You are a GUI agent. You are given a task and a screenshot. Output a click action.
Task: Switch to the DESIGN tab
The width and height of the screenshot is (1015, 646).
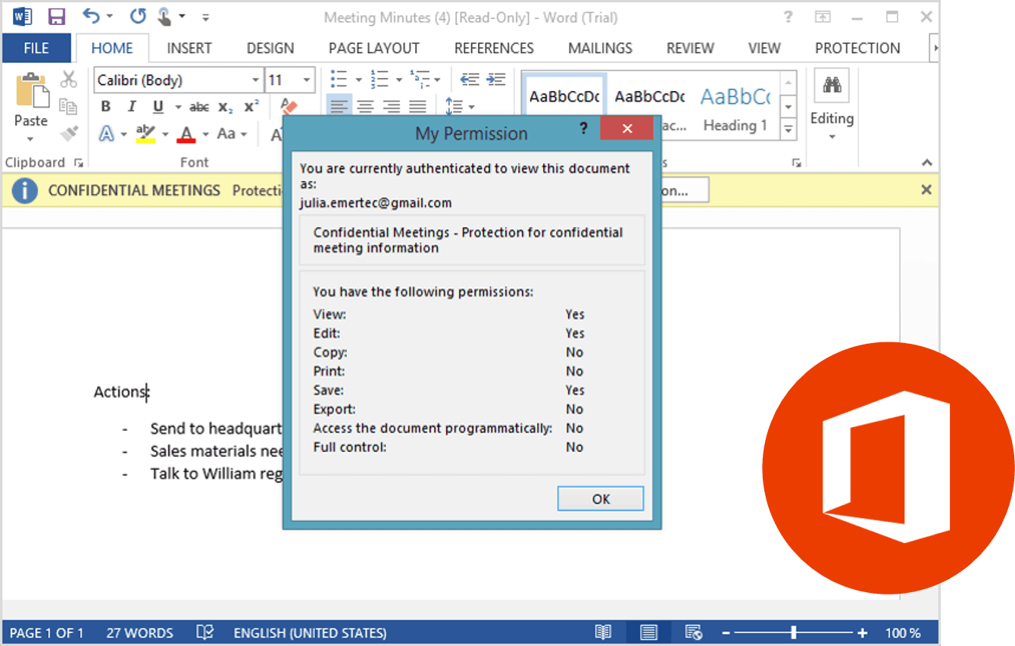pyautogui.click(x=270, y=48)
